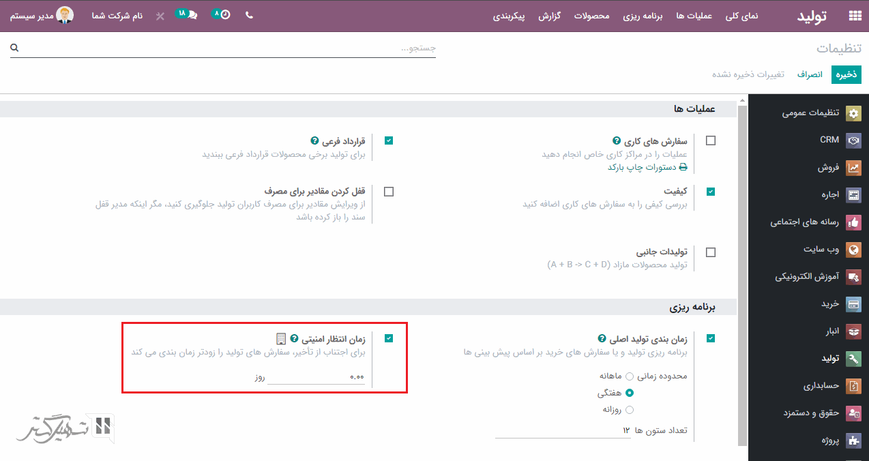This screenshot has height=461, width=869.
Task: Click the help icon beside قرارداد فرعی
Action: pos(314,141)
